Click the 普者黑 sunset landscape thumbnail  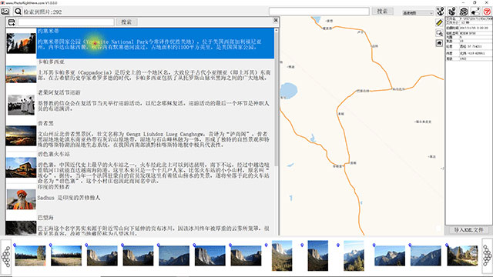tap(21, 135)
